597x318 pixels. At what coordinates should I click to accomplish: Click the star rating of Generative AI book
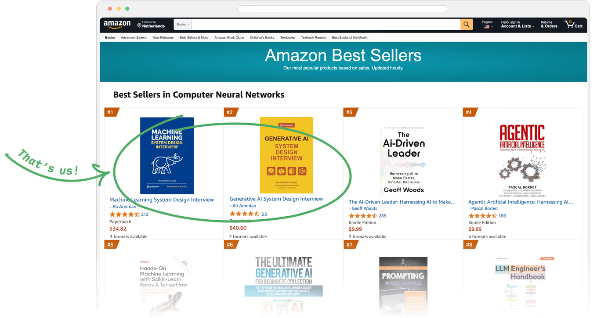tap(245, 214)
